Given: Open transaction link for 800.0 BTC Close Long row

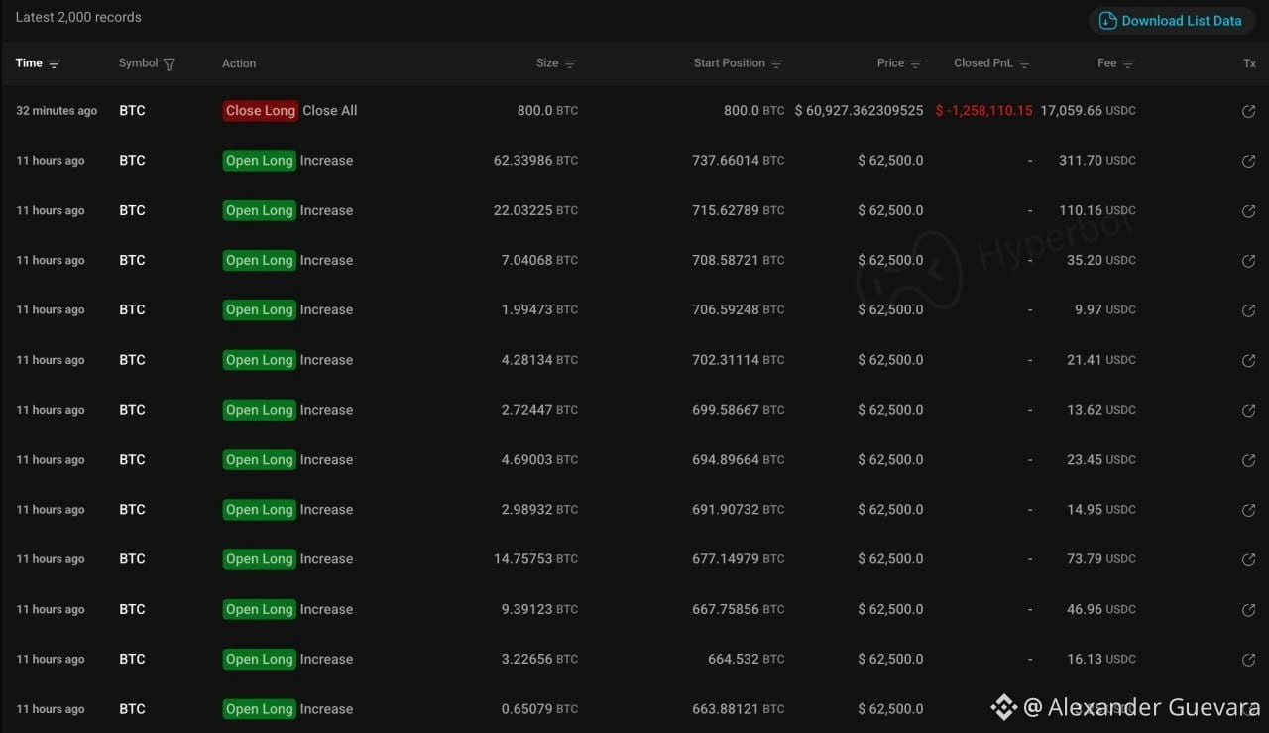Looking at the screenshot, I should (1248, 111).
